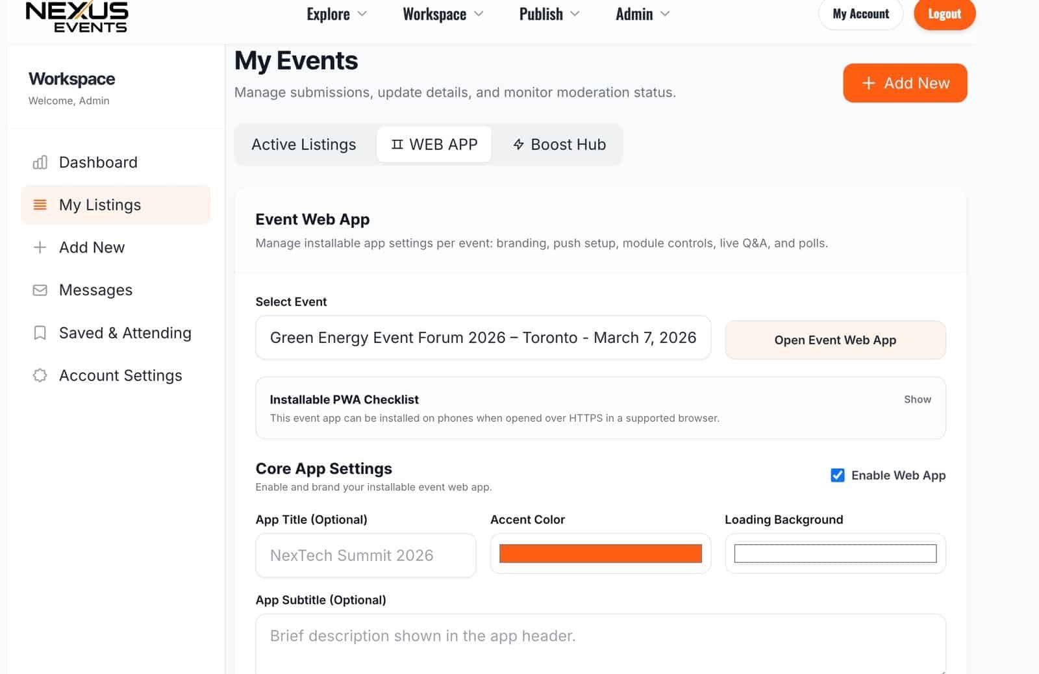Screen dimensions: 1039x674
Task: Click the bookmark icon for Saved & Attending
Action: (40, 332)
